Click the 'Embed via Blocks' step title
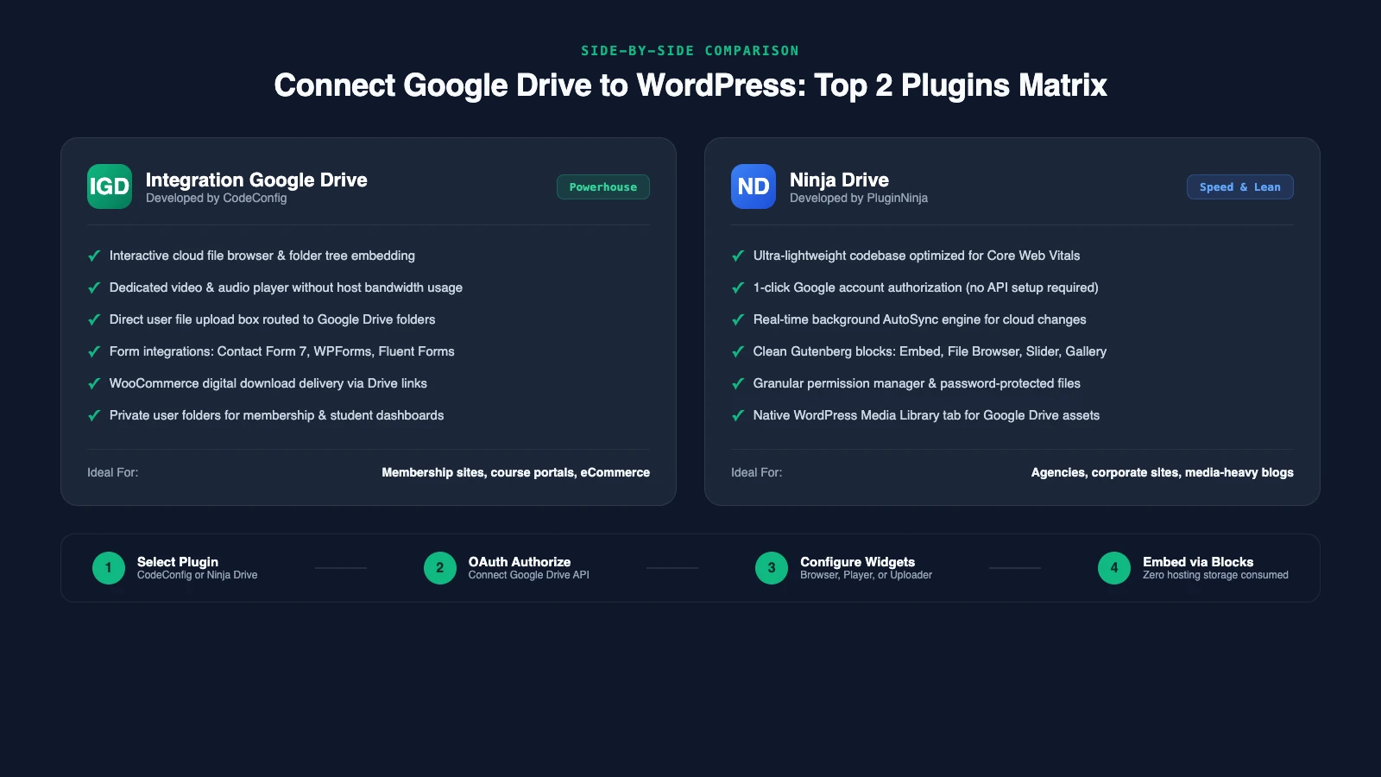 (1198, 562)
